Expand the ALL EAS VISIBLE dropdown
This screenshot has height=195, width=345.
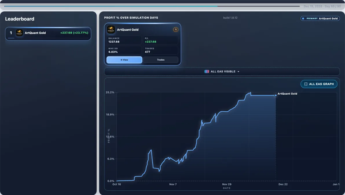pos(222,72)
